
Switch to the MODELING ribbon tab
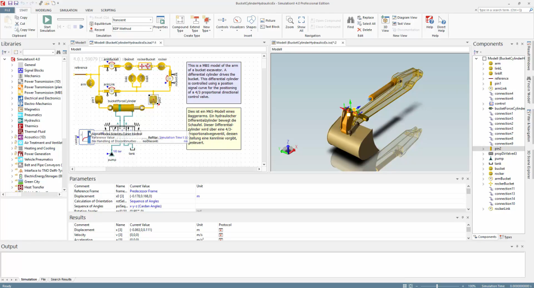[44, 10]
